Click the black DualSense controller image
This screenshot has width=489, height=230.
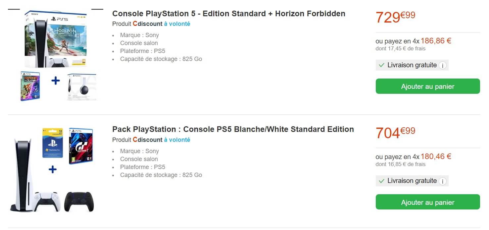tap(79, 201)
